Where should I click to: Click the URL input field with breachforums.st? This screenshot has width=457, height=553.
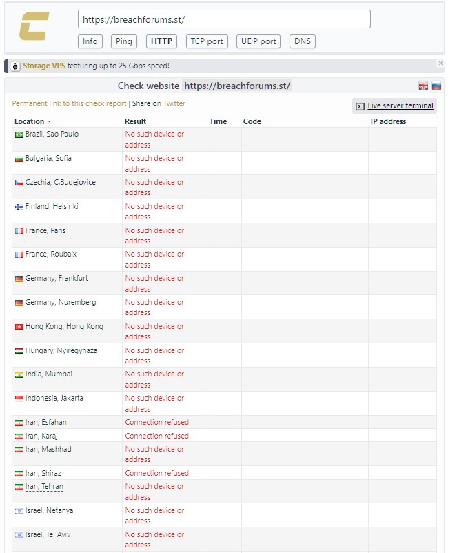click(224, 19)
